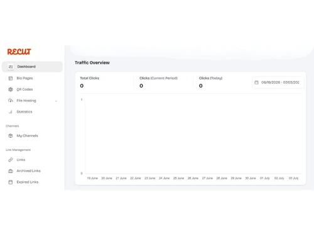This screenshot has width=314, height=236.
Task: Click calendar icon in date range field
Action: point(256,82)
